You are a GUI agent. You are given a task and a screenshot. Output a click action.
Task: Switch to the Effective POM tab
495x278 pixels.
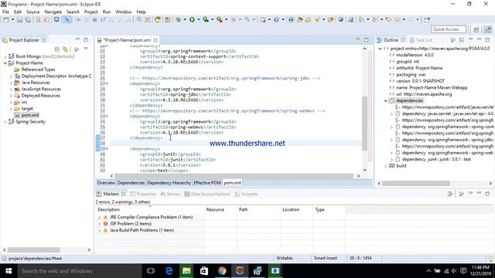(207, 183)
